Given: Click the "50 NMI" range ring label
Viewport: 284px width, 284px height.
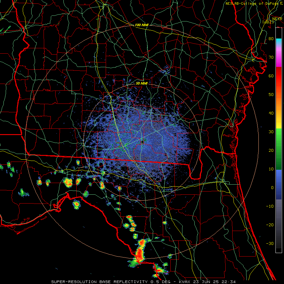Looking at the screenshot, I should click(142, 83).
